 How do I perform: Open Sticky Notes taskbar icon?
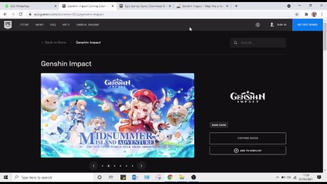[x=123, y=177]
